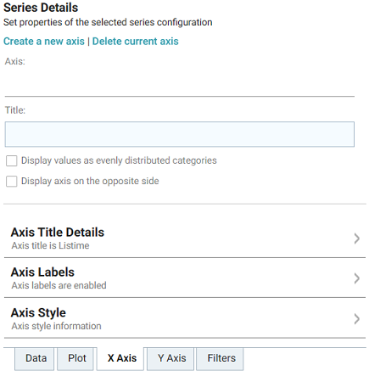Switch to the Plot tab
Image resolution: width=369 pixels, height=376 pixels.
point(77,358)
